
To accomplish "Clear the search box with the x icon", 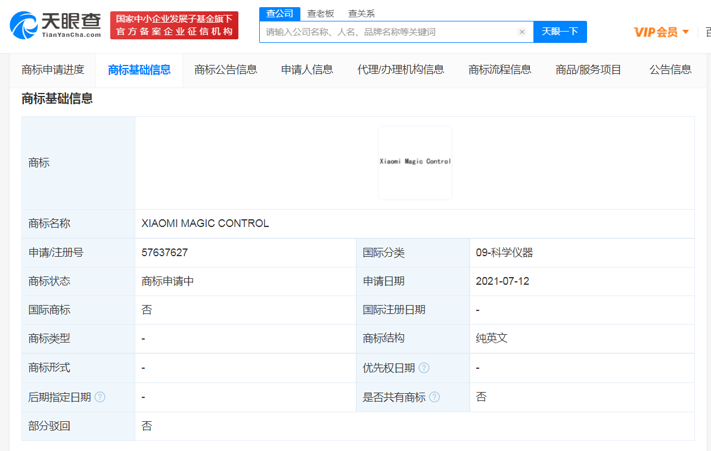I will (x=522, y=32).
